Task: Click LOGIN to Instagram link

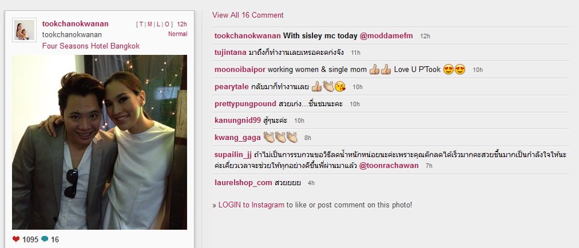Action: pos(251,205)
